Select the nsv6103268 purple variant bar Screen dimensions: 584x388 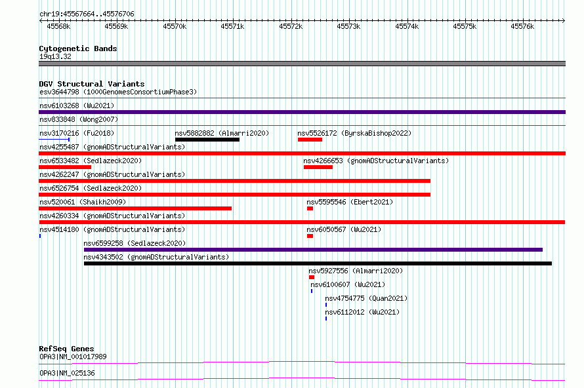coord(302,112)
